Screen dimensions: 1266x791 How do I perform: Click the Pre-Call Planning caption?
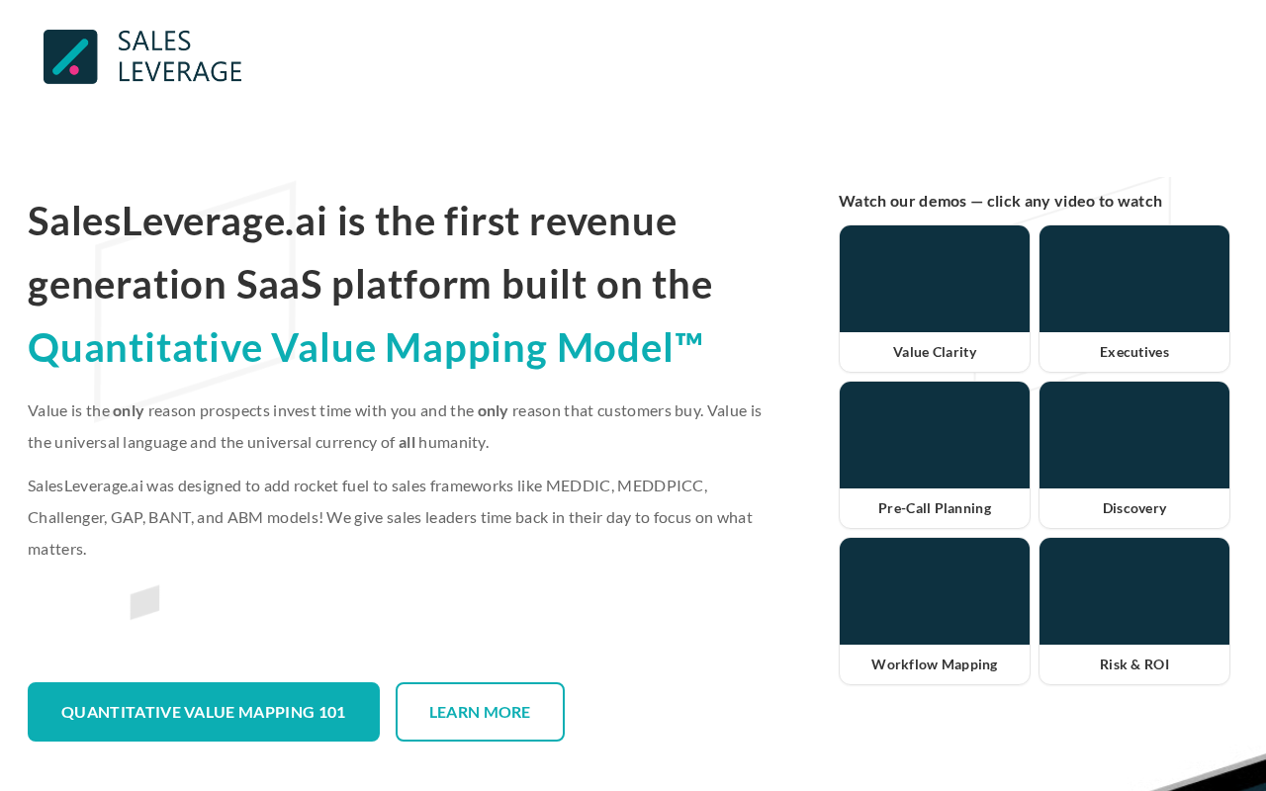coord(935,508)
